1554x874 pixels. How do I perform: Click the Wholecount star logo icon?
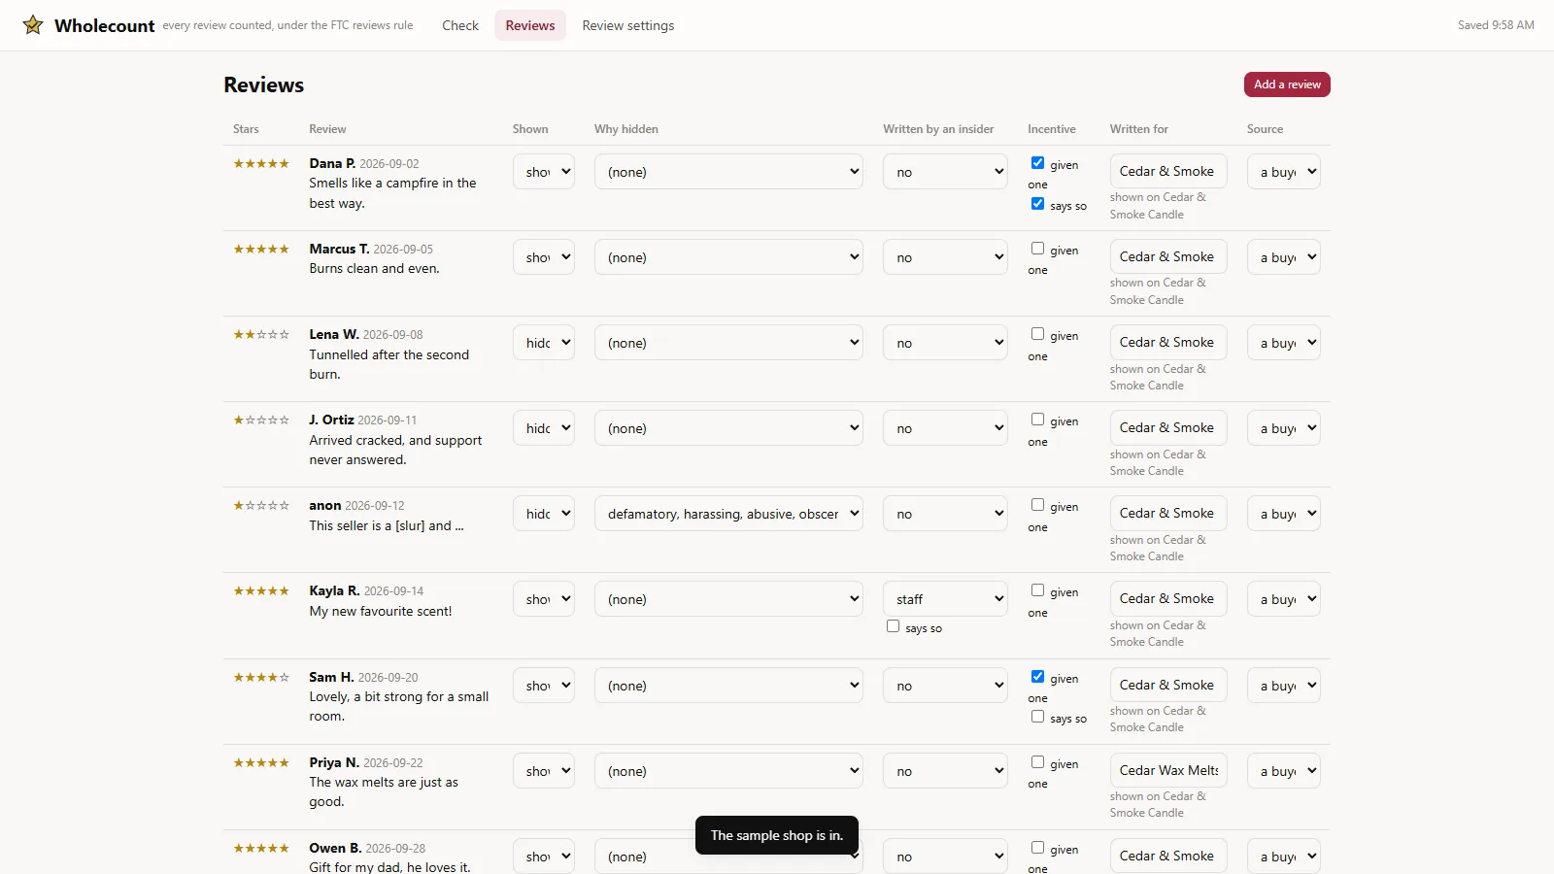pos(33,25)
